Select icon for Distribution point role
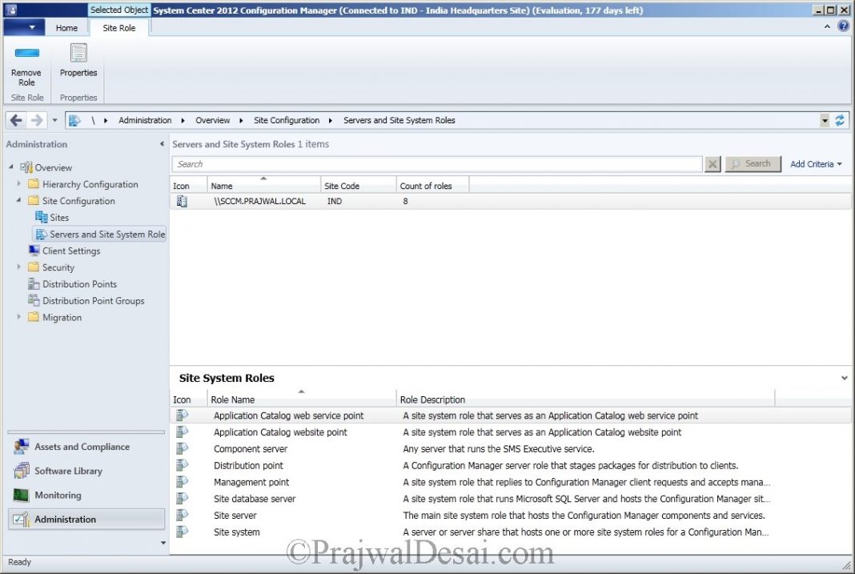This screenshot has height=574, width=855. (182, 465)
